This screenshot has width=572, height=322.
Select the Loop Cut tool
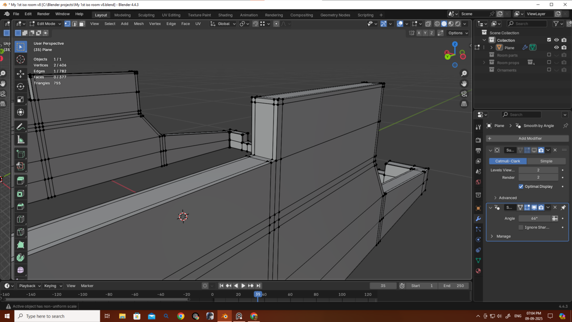point(21,219)
